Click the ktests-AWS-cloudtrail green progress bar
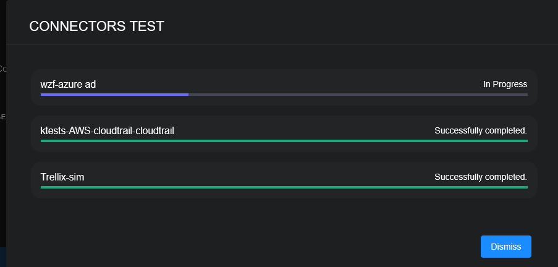 pos(284,141)
